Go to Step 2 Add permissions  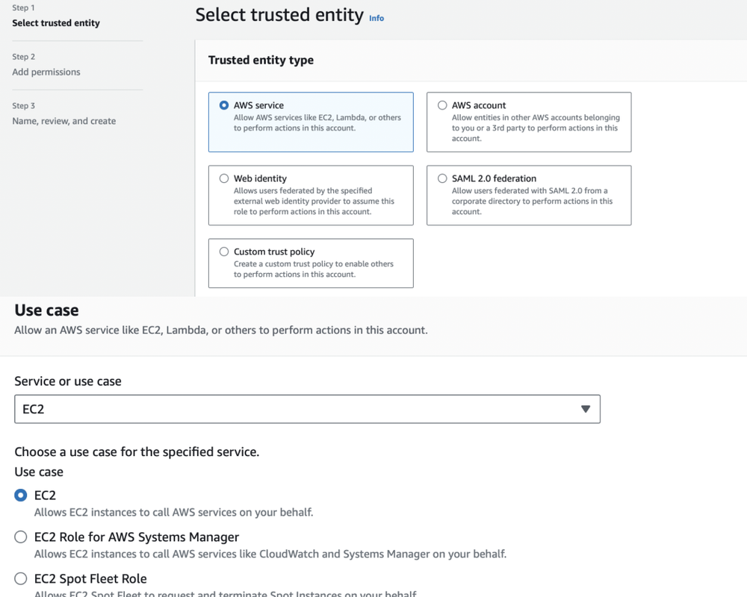pyautogui.click(x=46, y=72)
